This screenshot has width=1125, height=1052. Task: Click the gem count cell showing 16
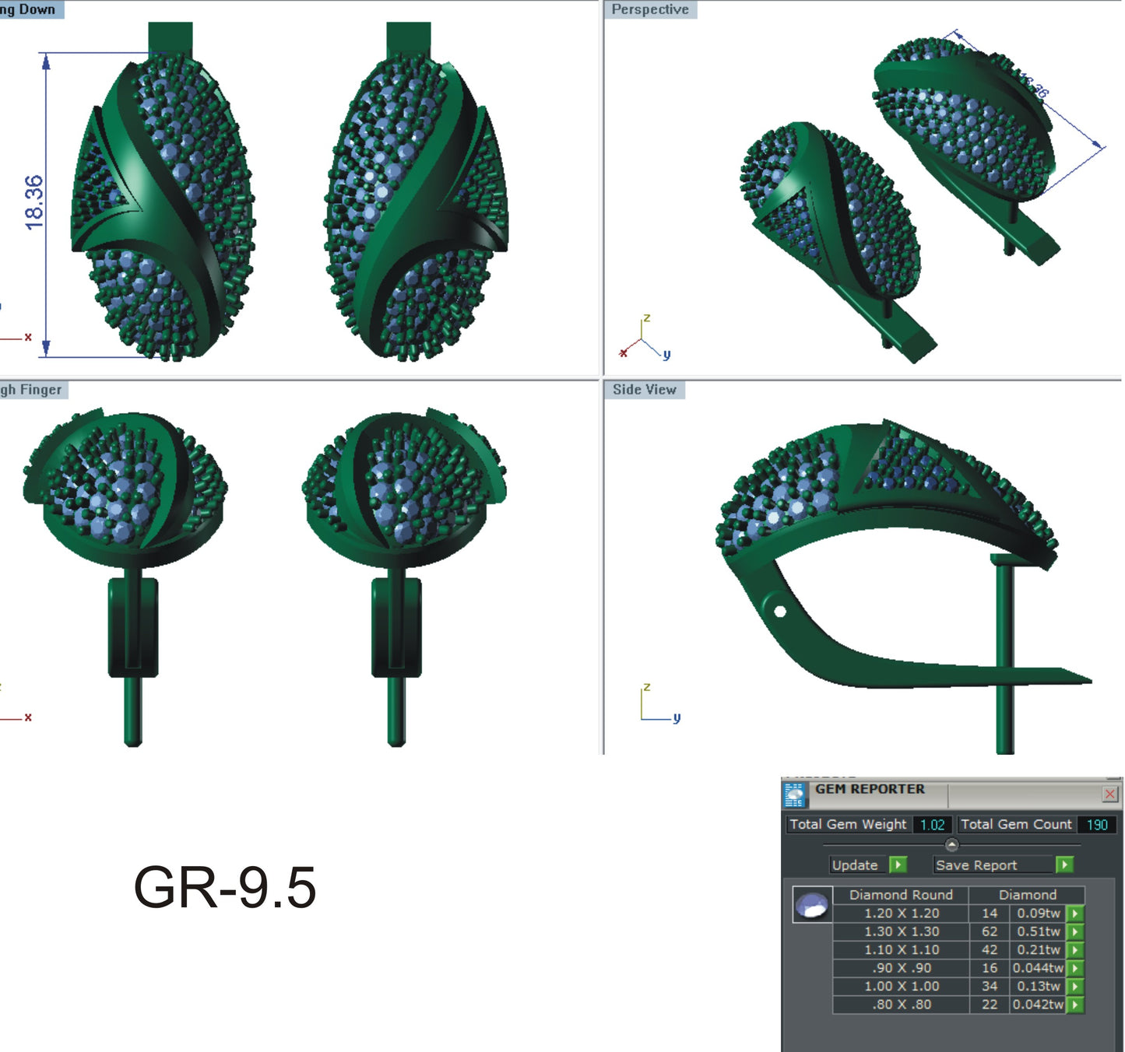990,968
